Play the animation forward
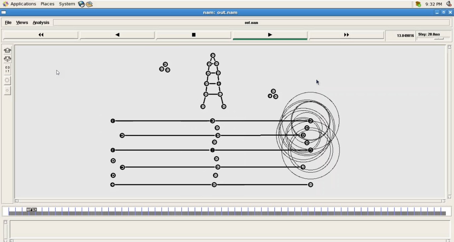The image size is (454, 242). tap(270, 35)
